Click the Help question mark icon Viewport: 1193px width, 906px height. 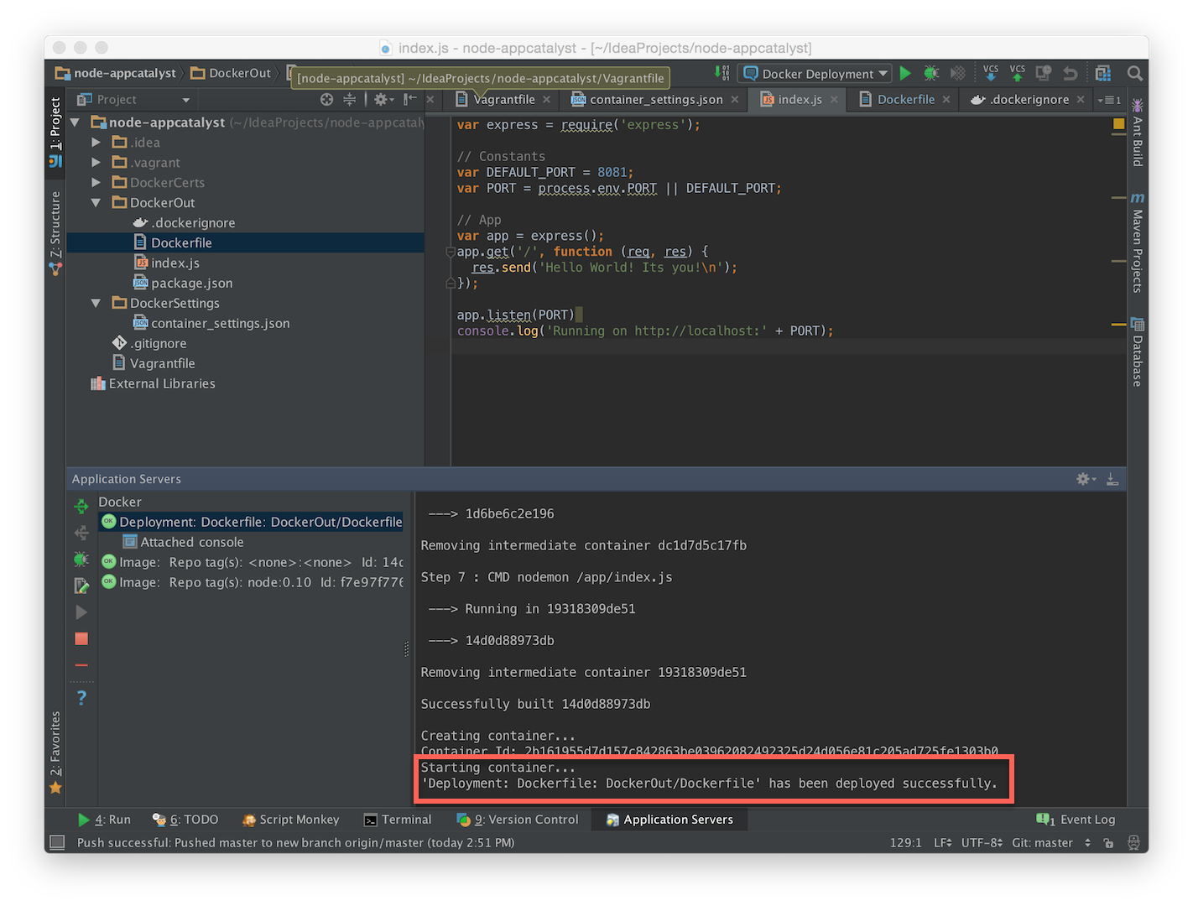click(x=81, y=697)
